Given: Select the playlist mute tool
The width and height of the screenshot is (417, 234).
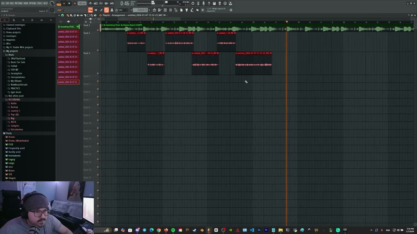Looking at the screenshot, I should [78, 15].
